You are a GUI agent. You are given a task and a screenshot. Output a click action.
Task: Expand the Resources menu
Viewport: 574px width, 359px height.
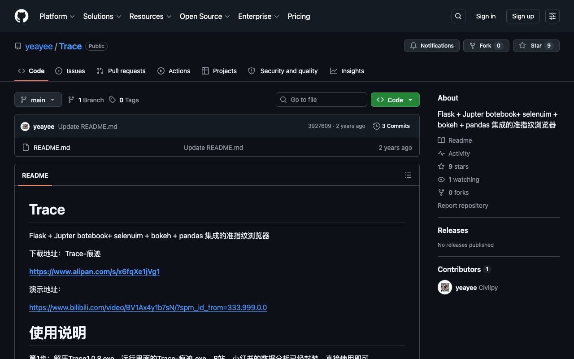coord(150,16)
